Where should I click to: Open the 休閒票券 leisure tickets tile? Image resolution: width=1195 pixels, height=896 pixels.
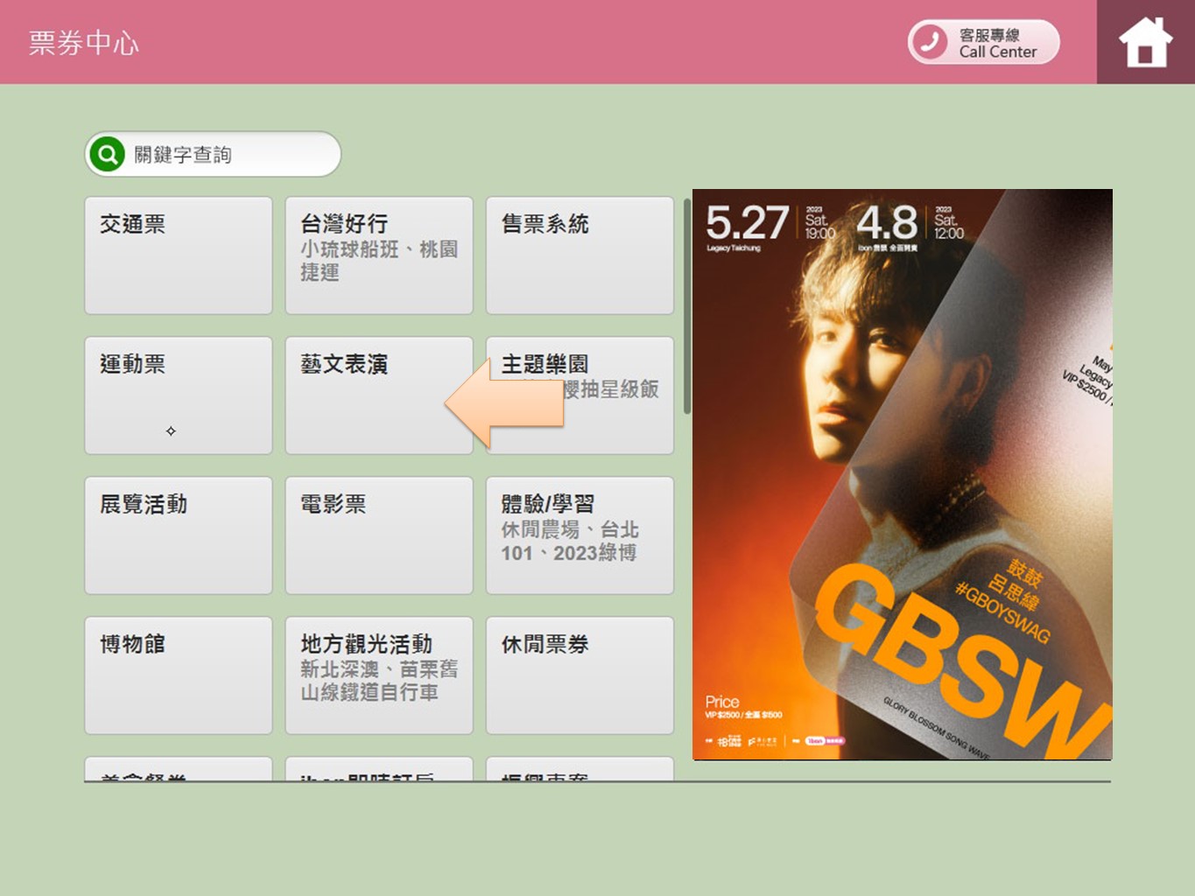click(x=580, y=675)
